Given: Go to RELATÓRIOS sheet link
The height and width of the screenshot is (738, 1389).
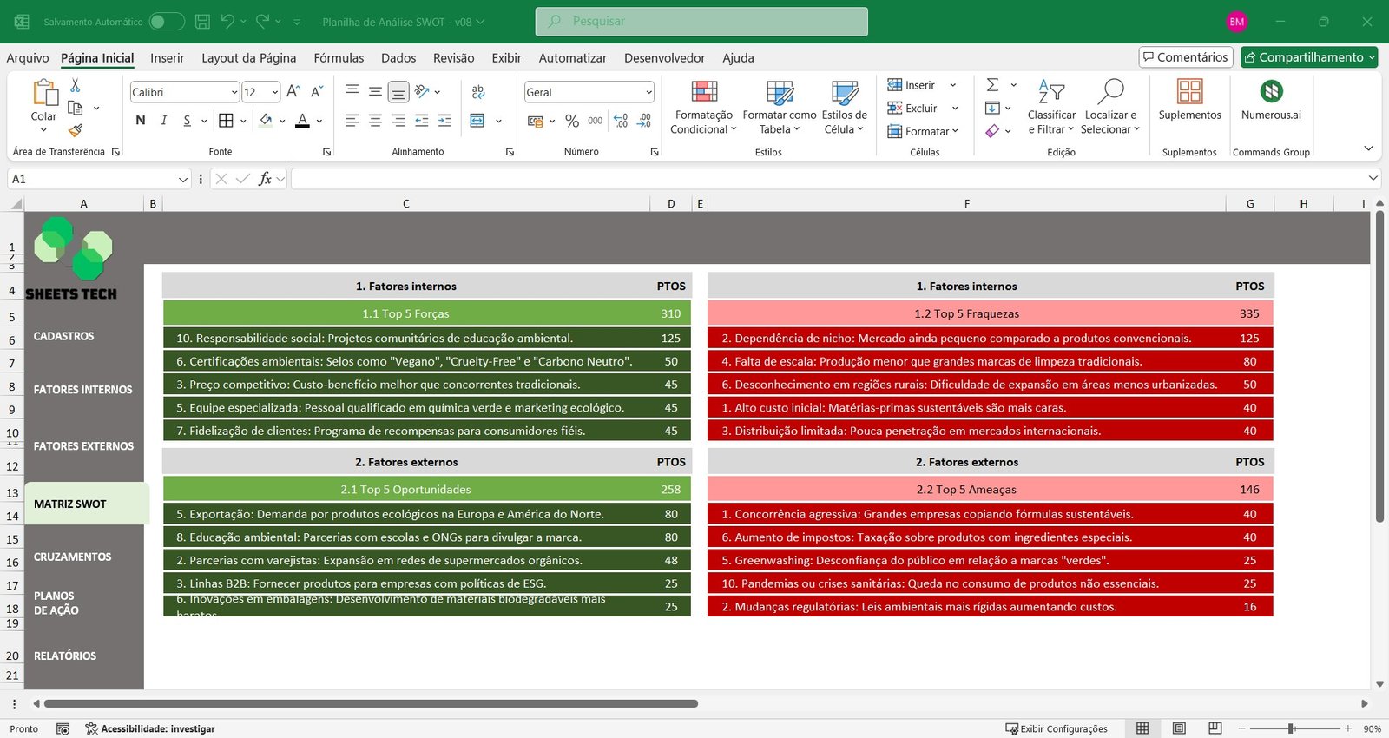Looking at the screenshot, I should click(x=64, y=656).
